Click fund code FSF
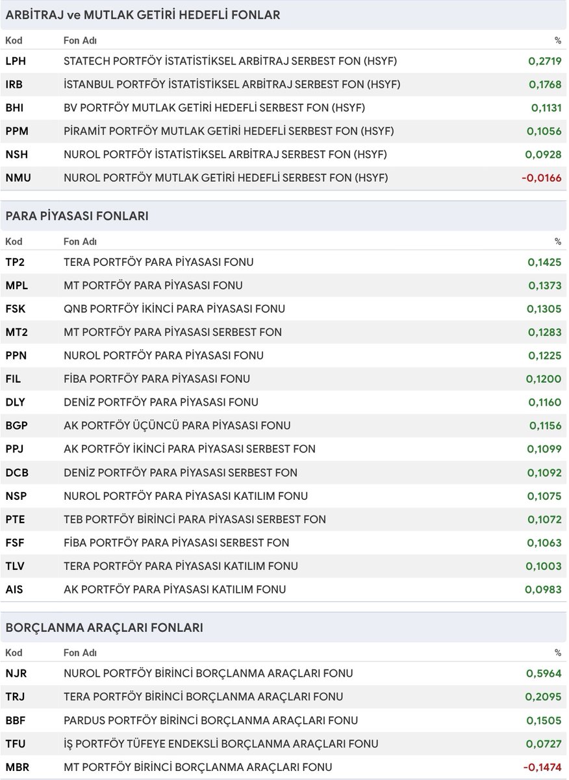Image resolution: width=569 pixels, height=780 pixels. click(15, 543)
